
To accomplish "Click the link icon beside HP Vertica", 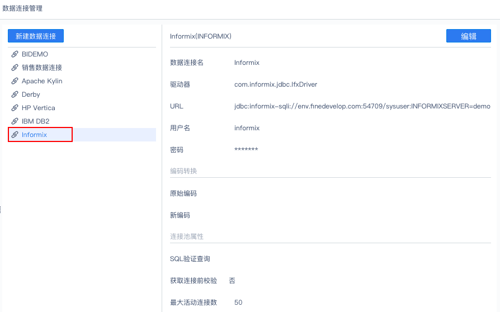I will 15,108.
